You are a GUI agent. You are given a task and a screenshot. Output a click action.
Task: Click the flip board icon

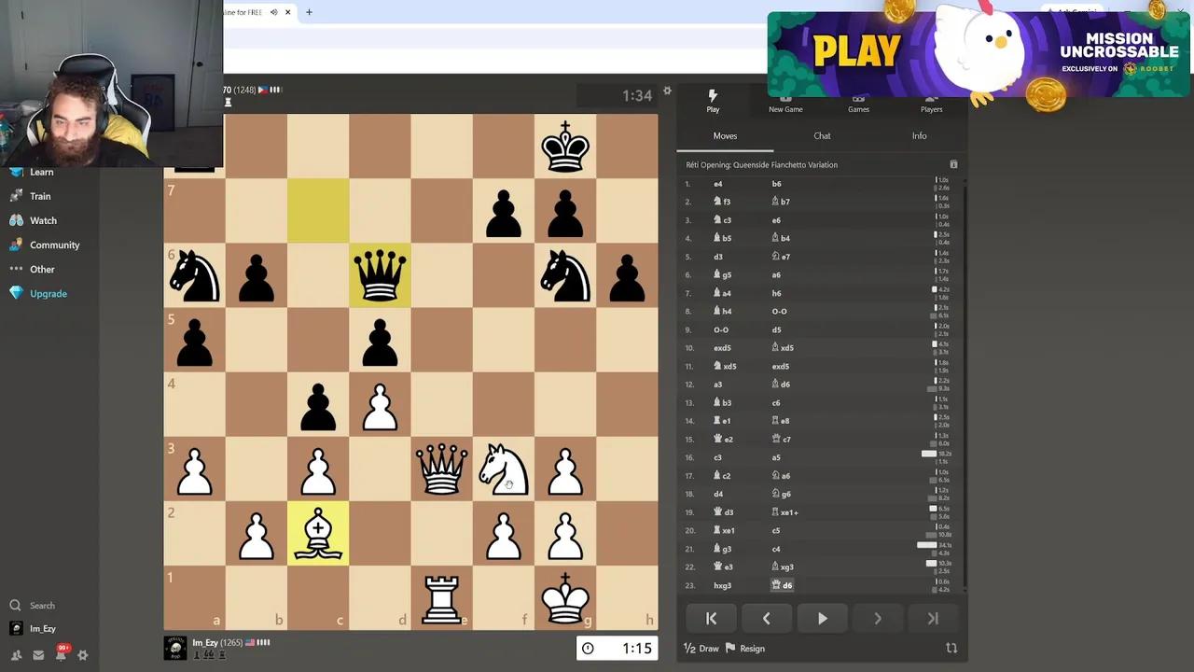coord(951,648)
